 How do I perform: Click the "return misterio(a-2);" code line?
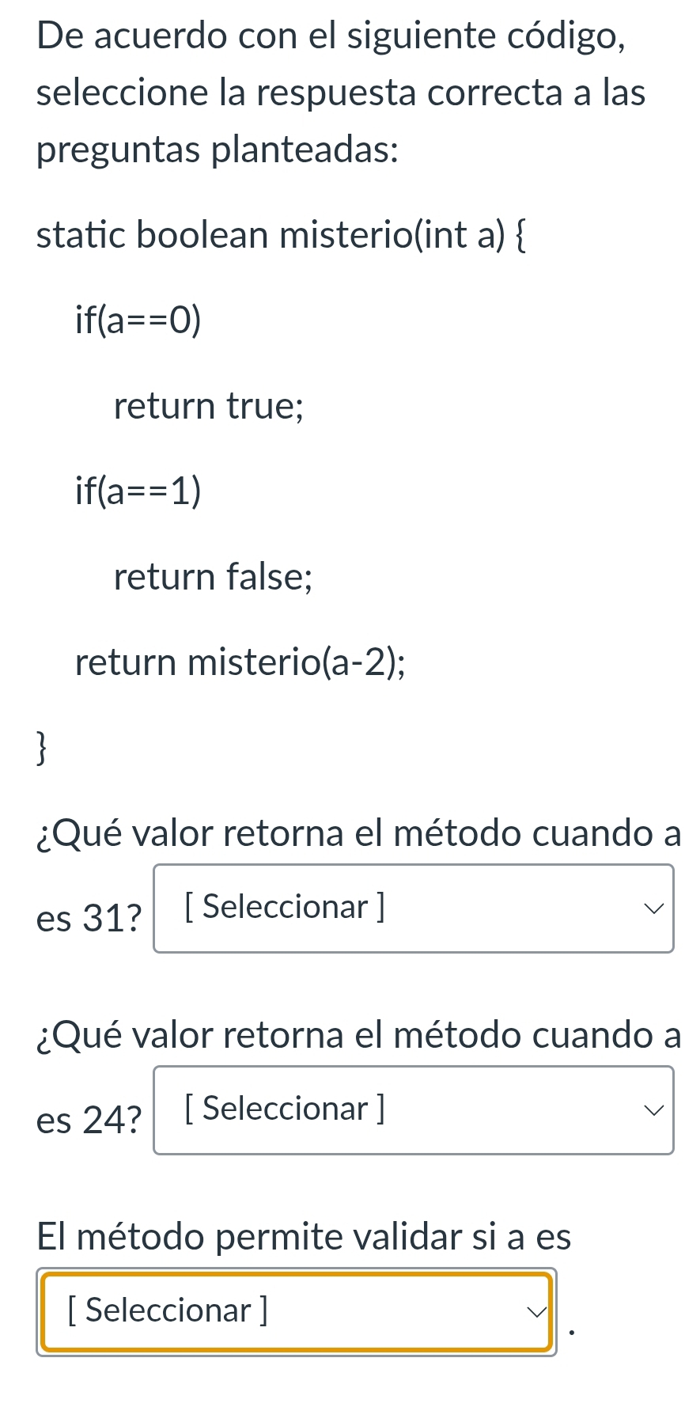[240, 662]
